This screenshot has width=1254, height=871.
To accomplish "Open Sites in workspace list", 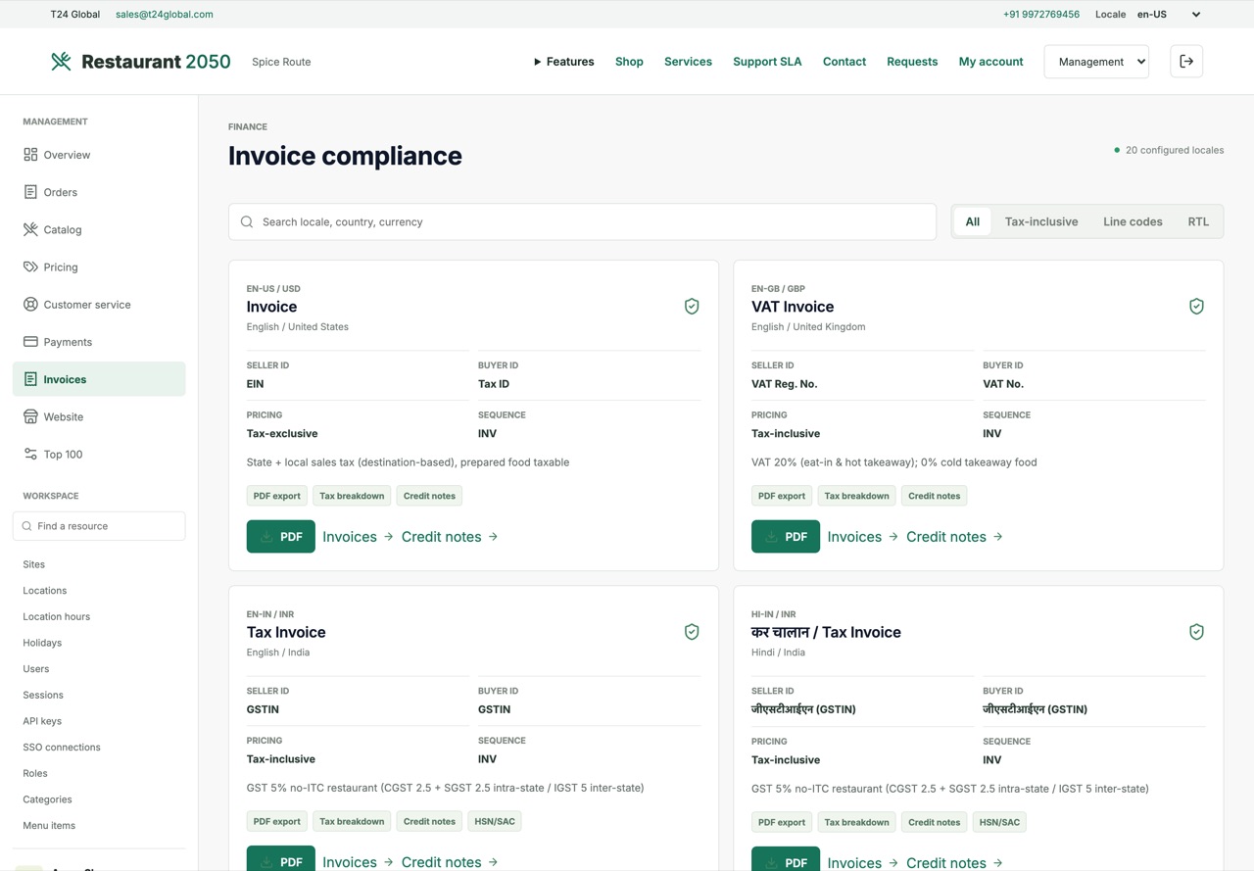I will pyautogui.click(x=34, y=564).
